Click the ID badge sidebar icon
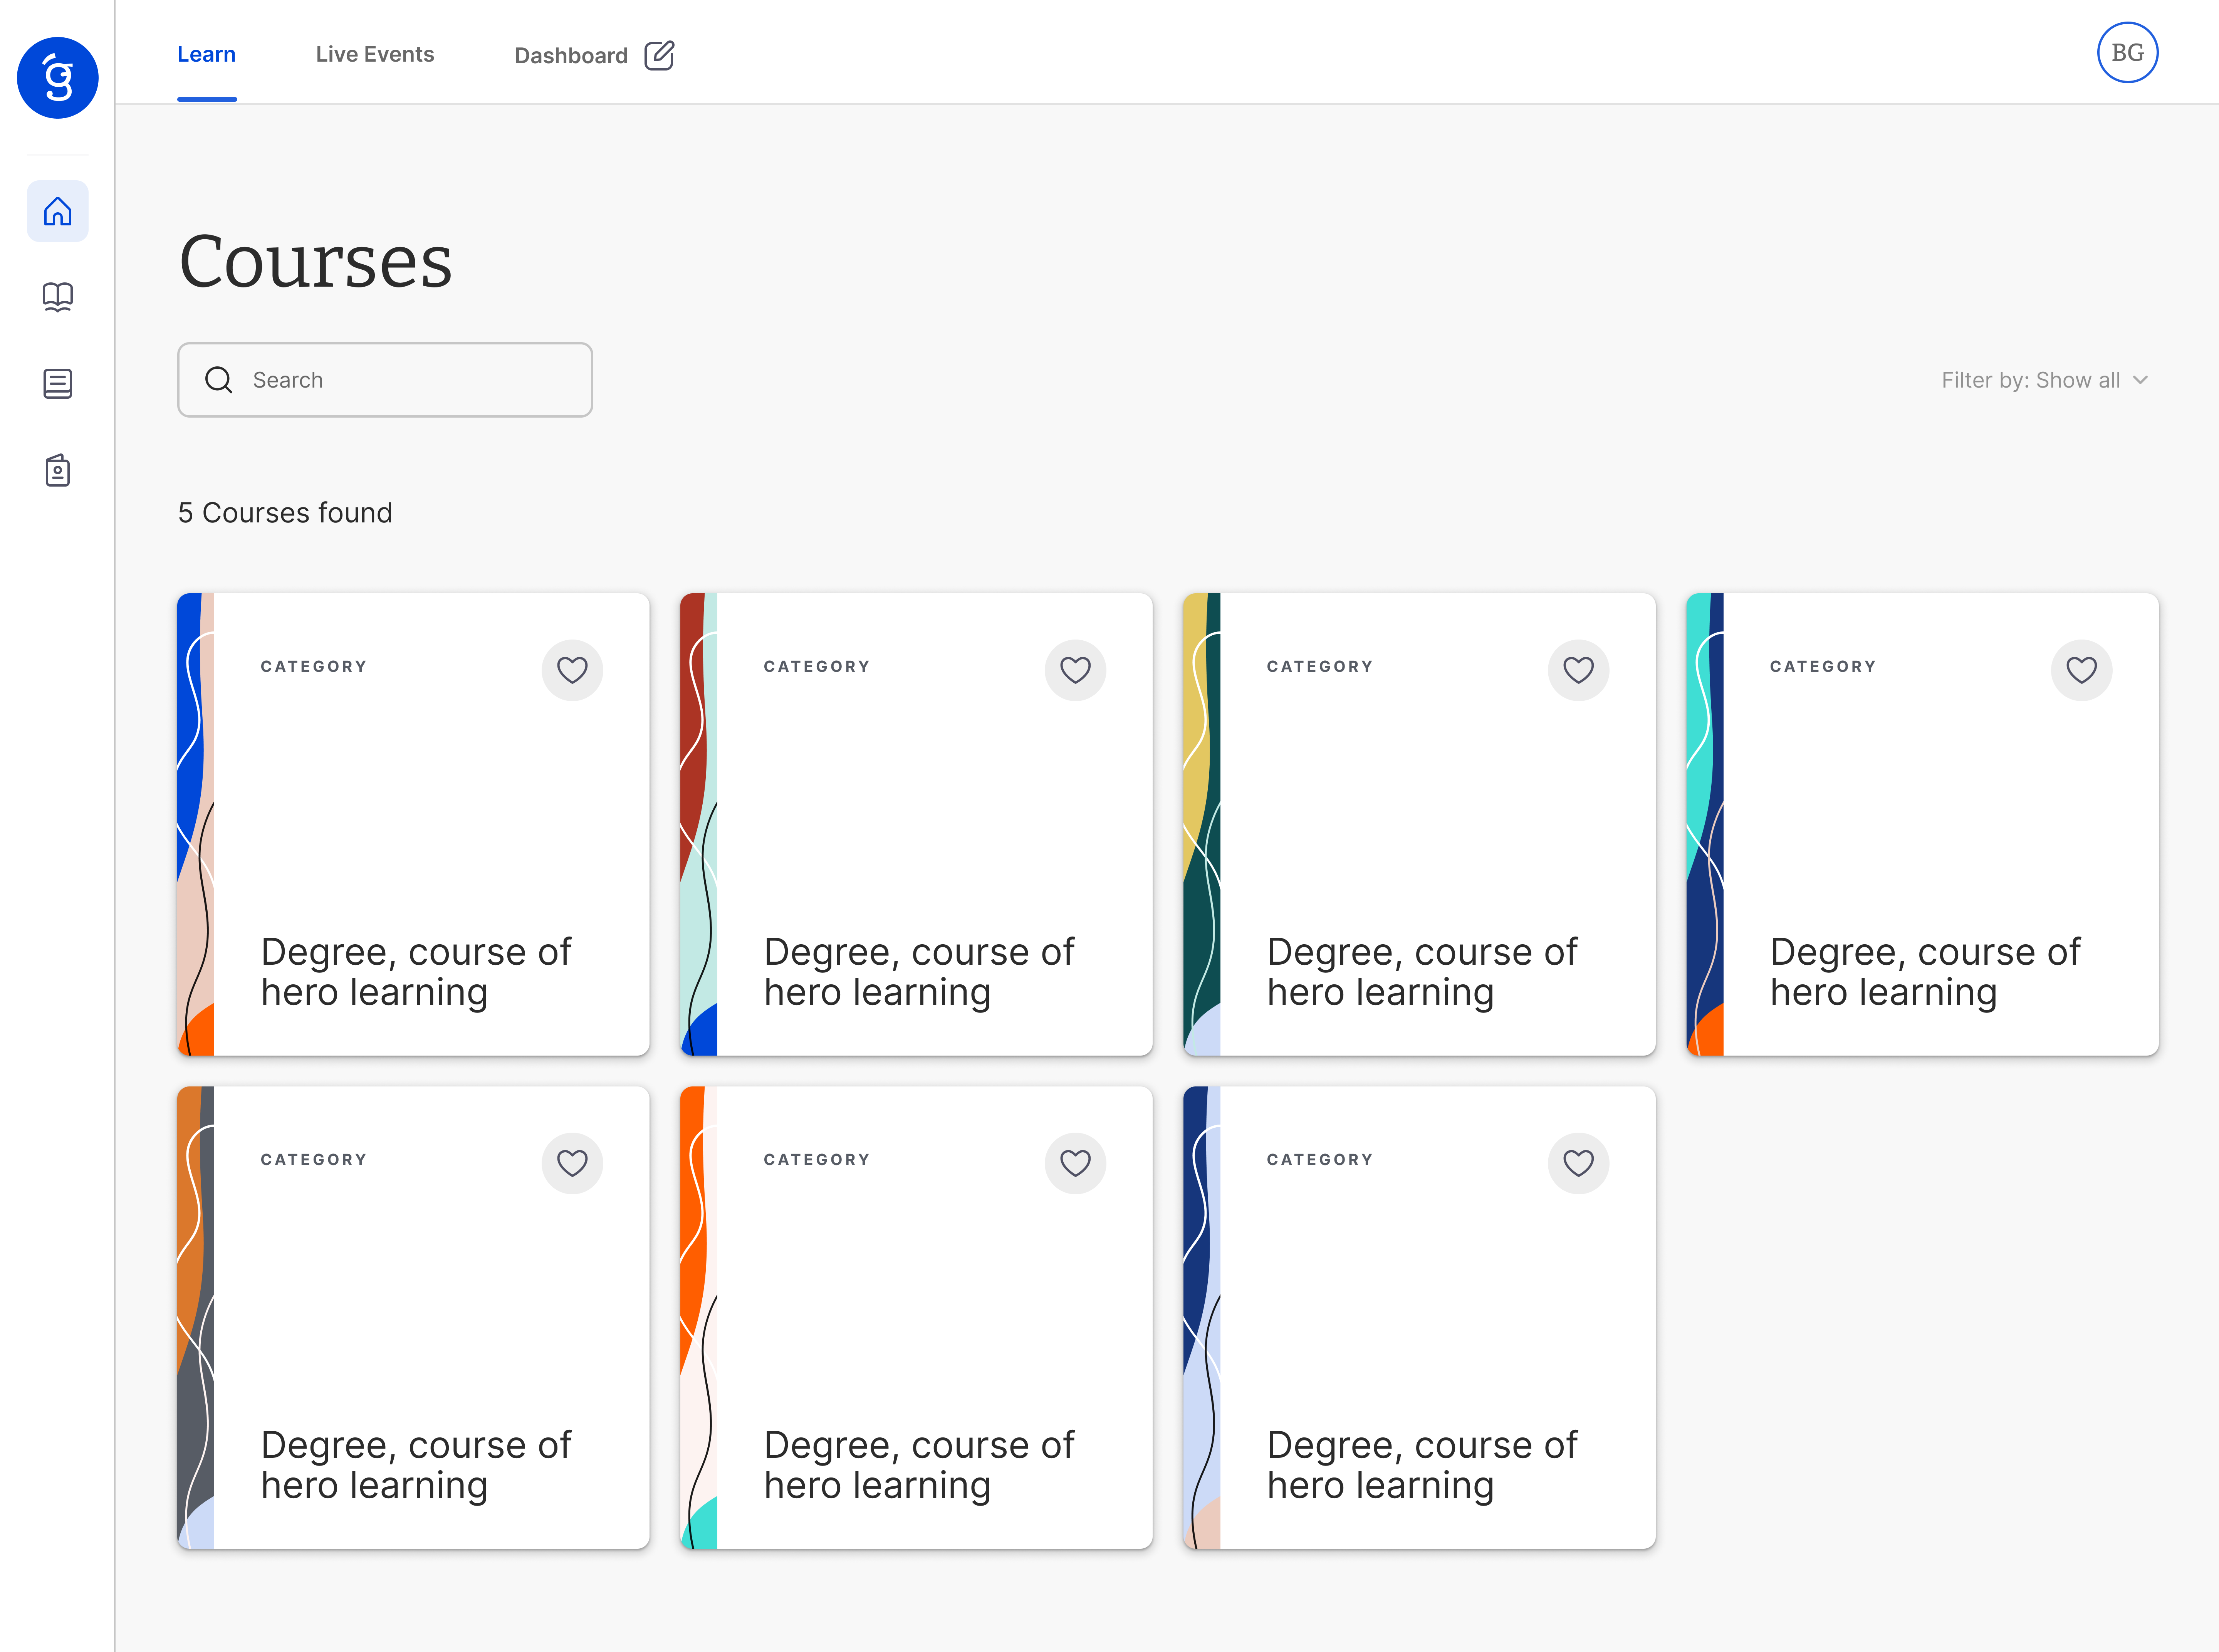The width and height of the screenshot is (2219, 1652). pyautogui.click(x=57, y=470)
